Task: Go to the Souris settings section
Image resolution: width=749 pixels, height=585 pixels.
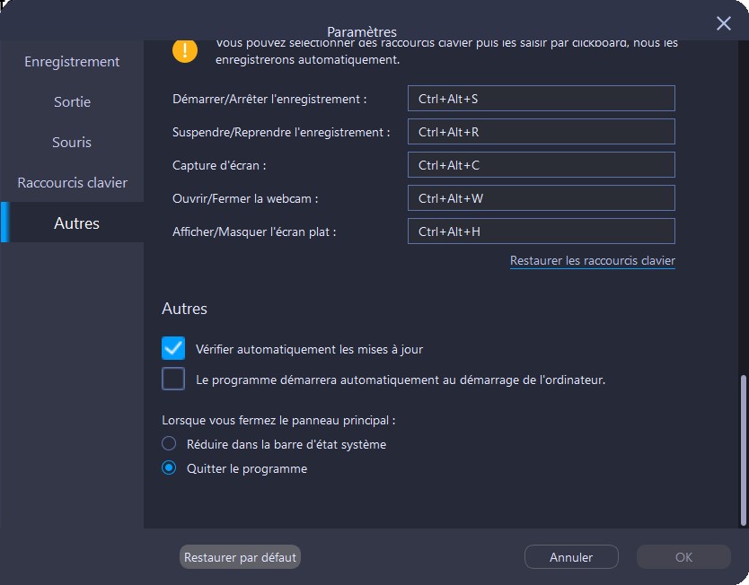Action: coord(72,143)
